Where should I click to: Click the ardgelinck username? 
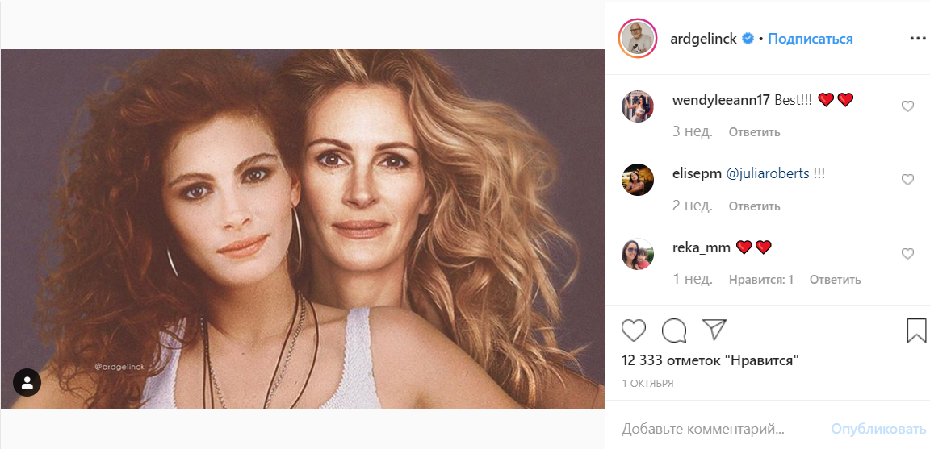click(x=703, y=39)
